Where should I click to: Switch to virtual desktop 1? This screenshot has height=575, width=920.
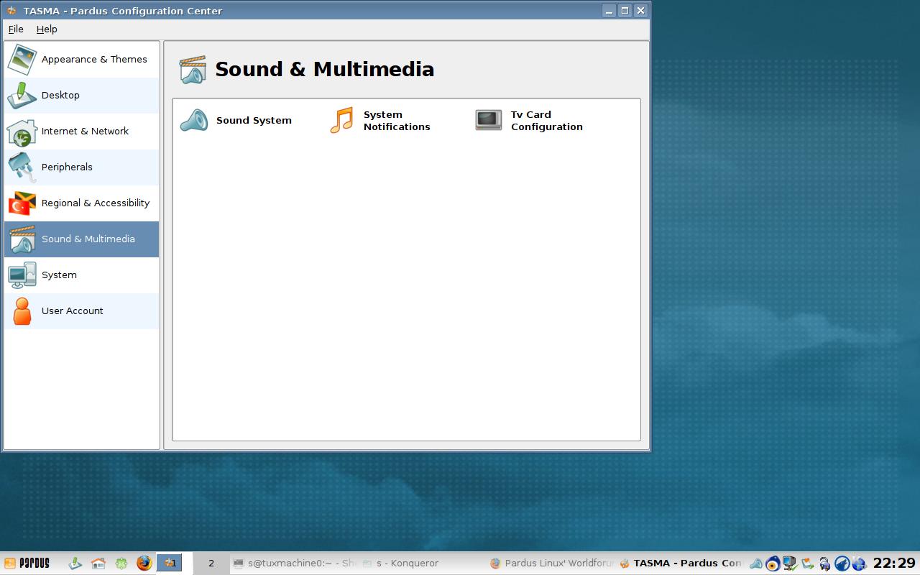click(170, 563)
